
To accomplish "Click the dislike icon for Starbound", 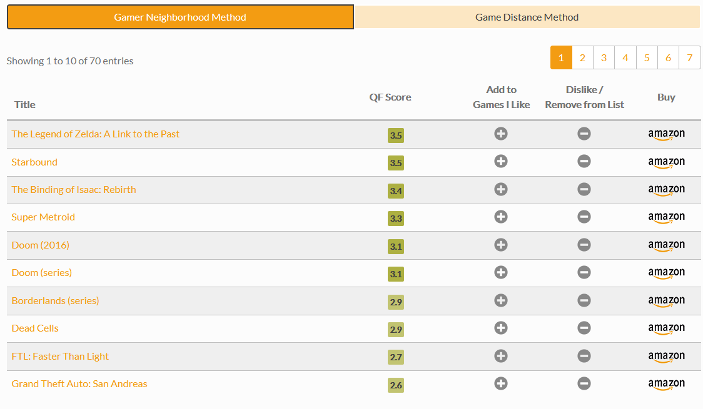I will click(x=584, y=162).
